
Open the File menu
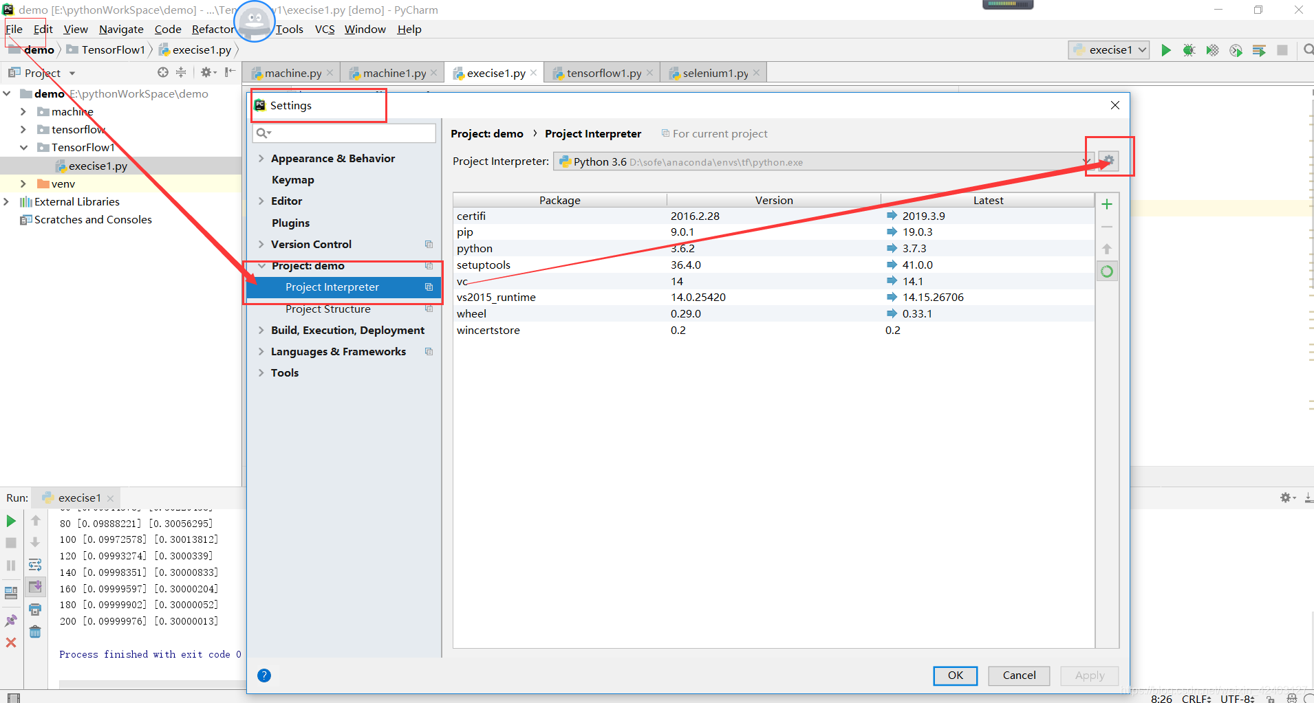[x=14, y=29]
